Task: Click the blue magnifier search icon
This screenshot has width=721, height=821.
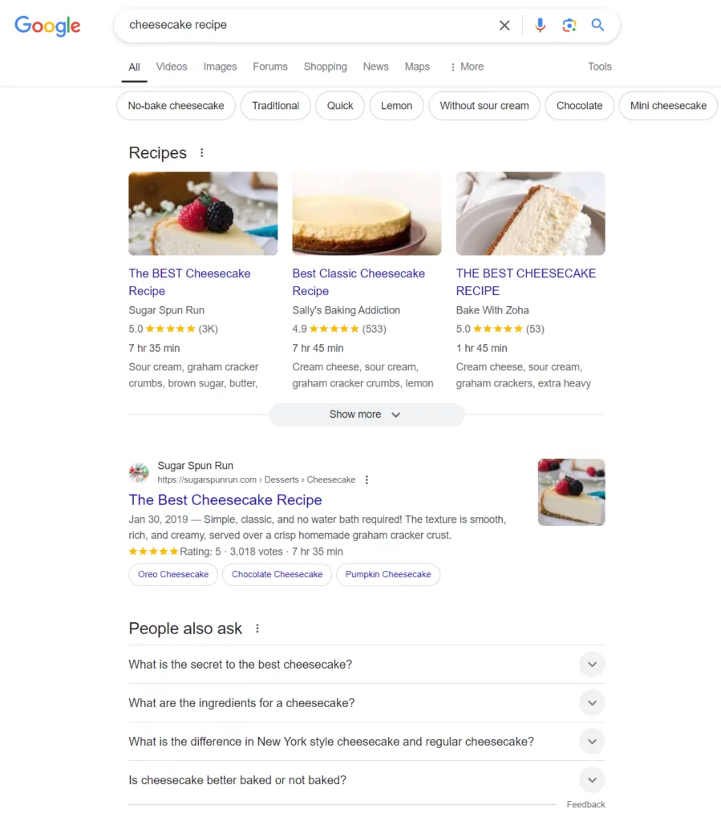Action: pyautogui.click(x=597, y=26)
